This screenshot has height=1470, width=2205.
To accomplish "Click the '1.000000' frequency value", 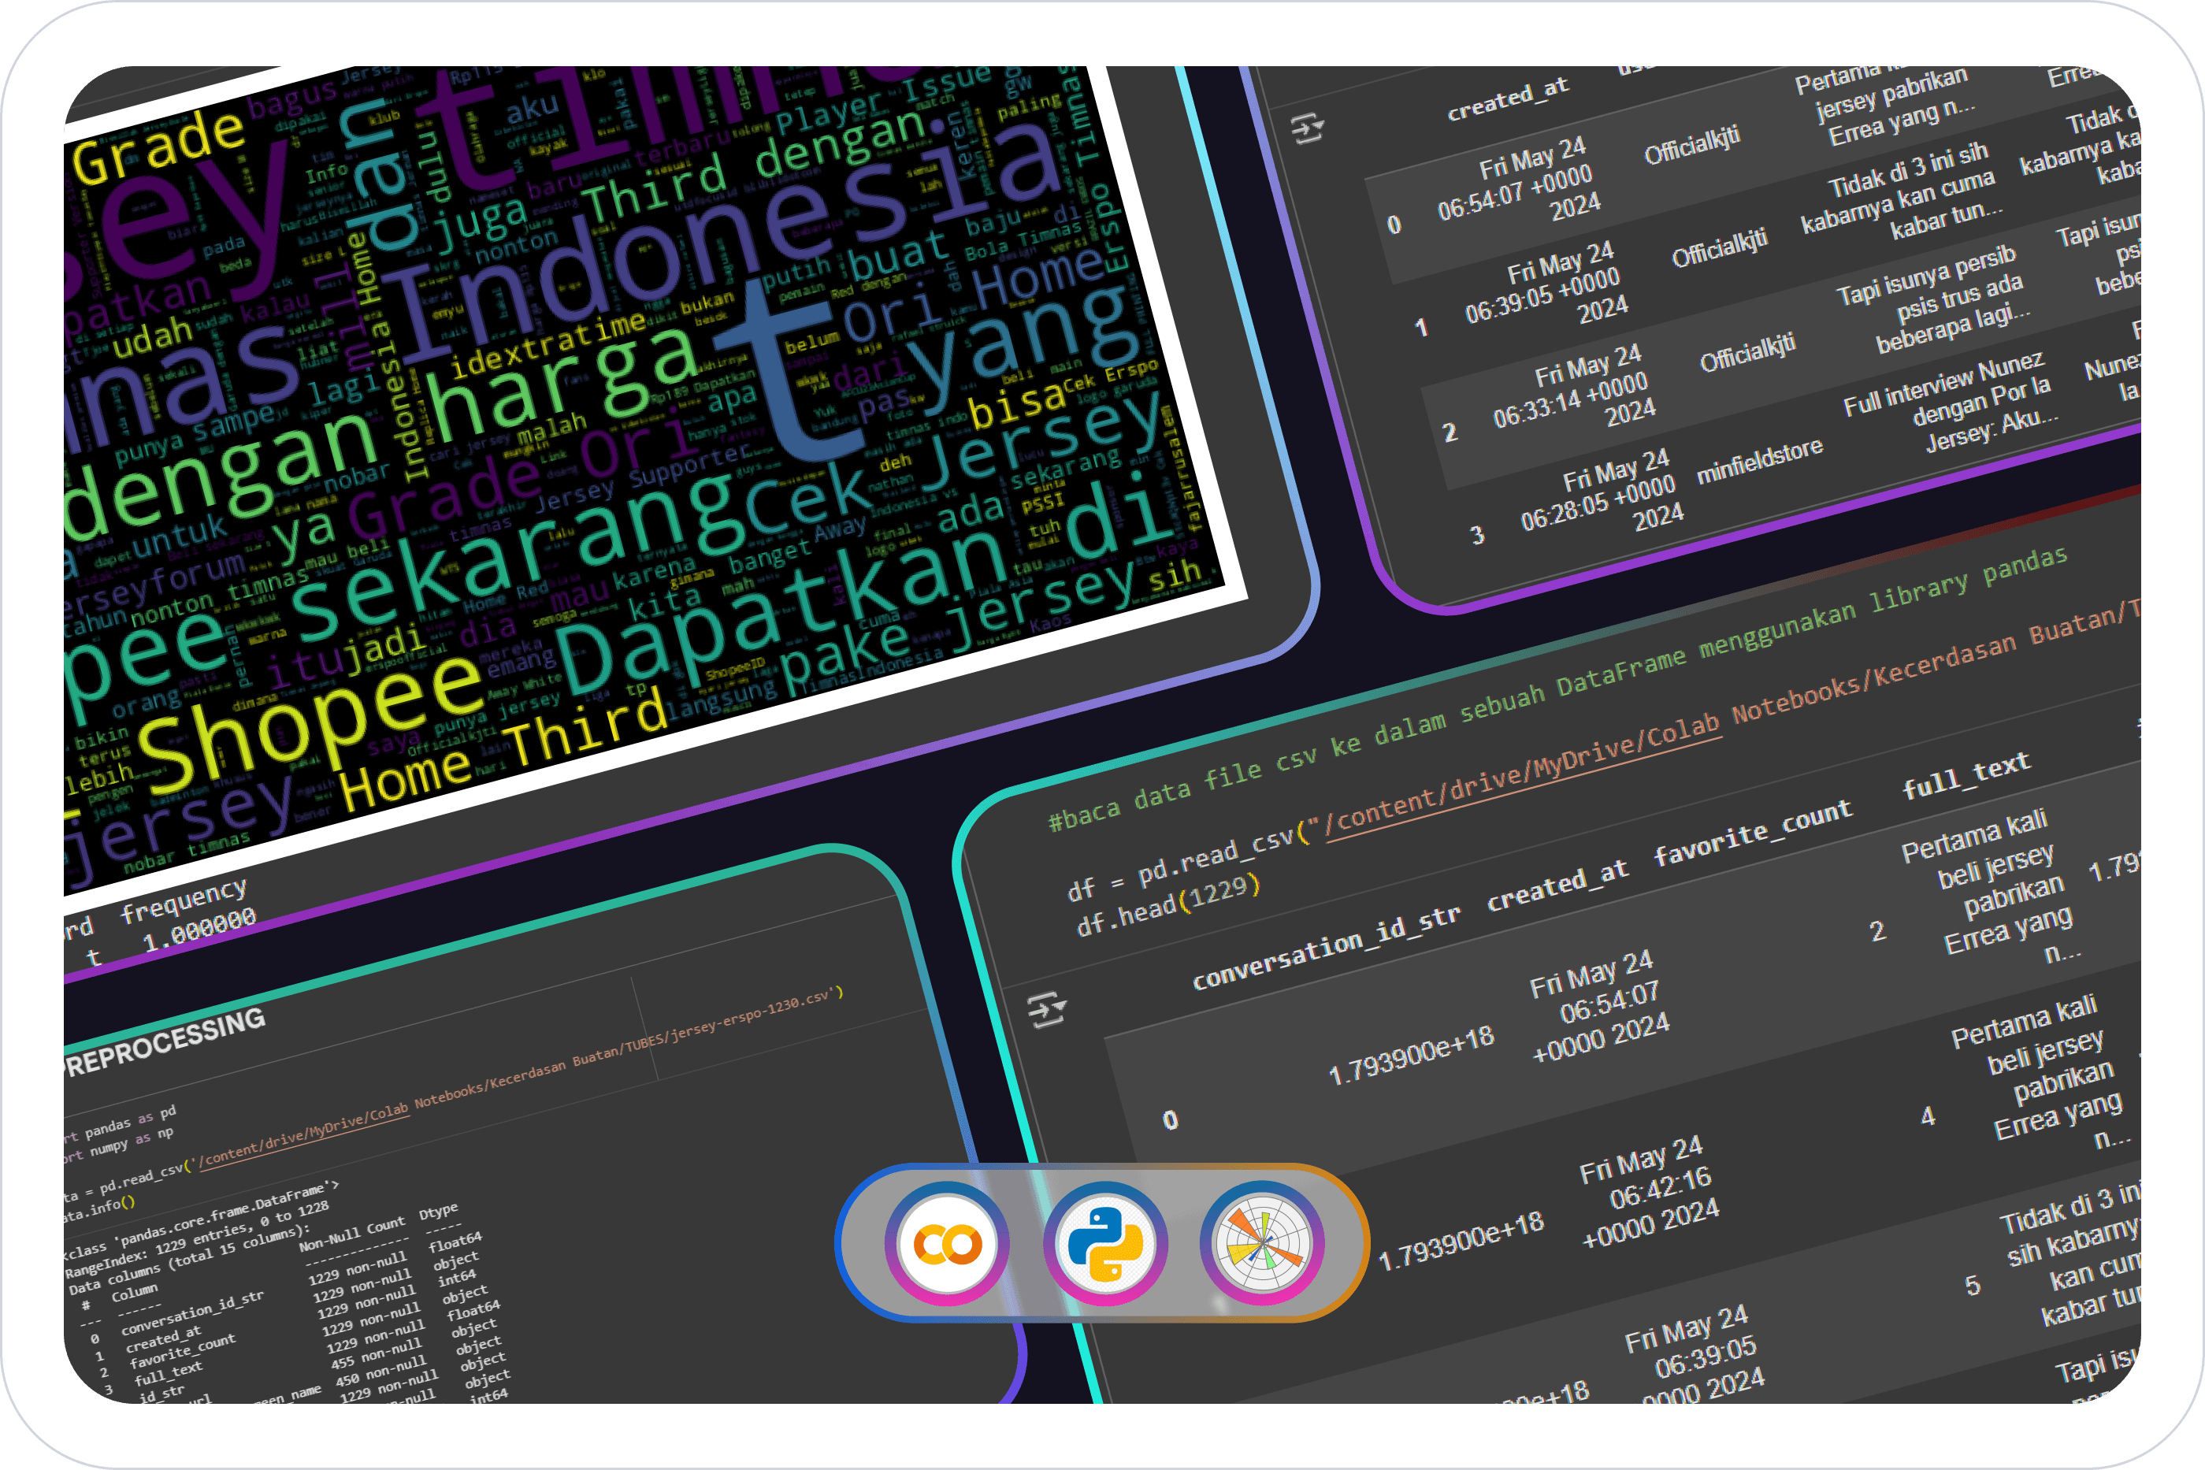I will pyautogui.click(x=199, y=930).
